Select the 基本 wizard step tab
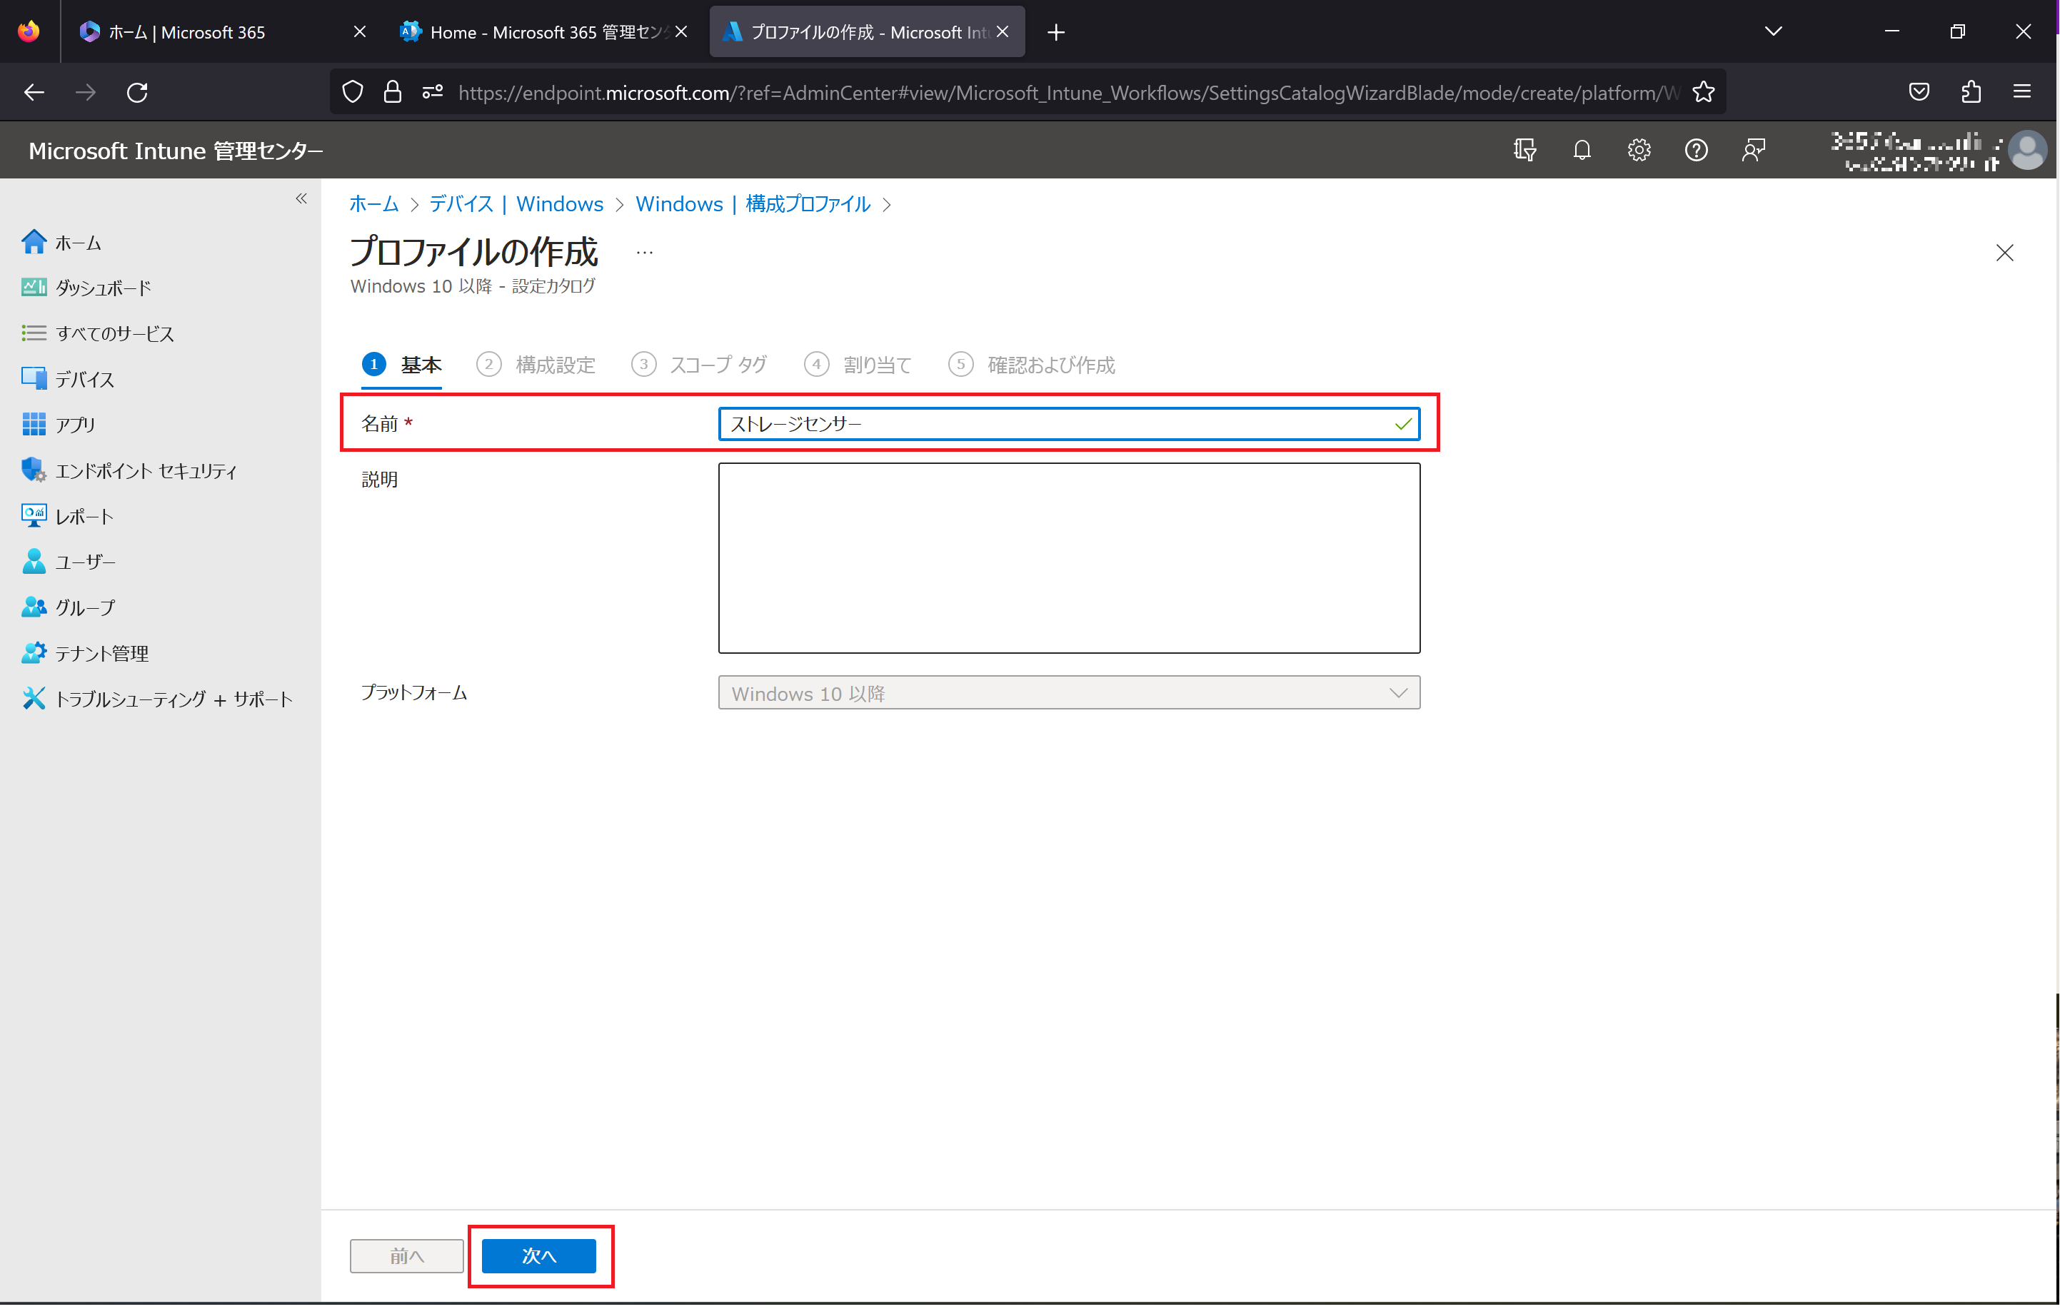The height and width of the screenshot is (1309, 2060). 401,365
